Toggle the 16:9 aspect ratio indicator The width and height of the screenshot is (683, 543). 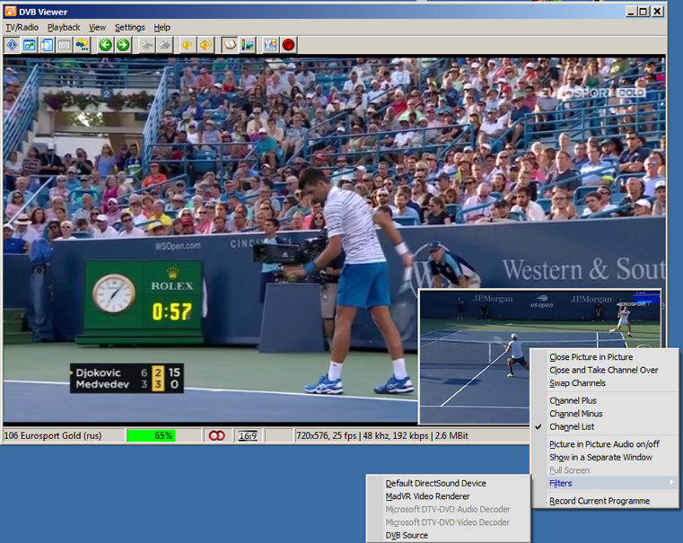pyautogui.click(x=247, y=435)
